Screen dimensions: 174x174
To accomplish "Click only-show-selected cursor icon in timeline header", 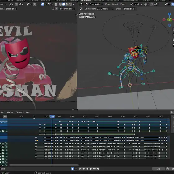I will (x=172, y=112).
